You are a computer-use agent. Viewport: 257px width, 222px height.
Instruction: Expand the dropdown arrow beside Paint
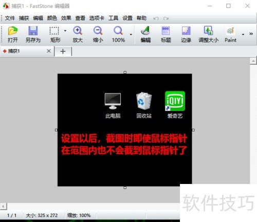point(243,34)
